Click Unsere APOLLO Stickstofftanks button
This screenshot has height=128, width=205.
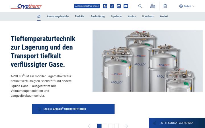coord(73,109)
